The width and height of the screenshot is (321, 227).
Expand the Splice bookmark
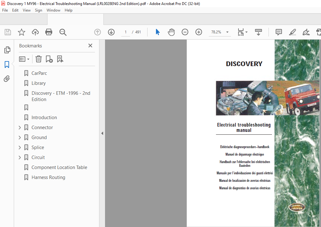pos(20,147)
